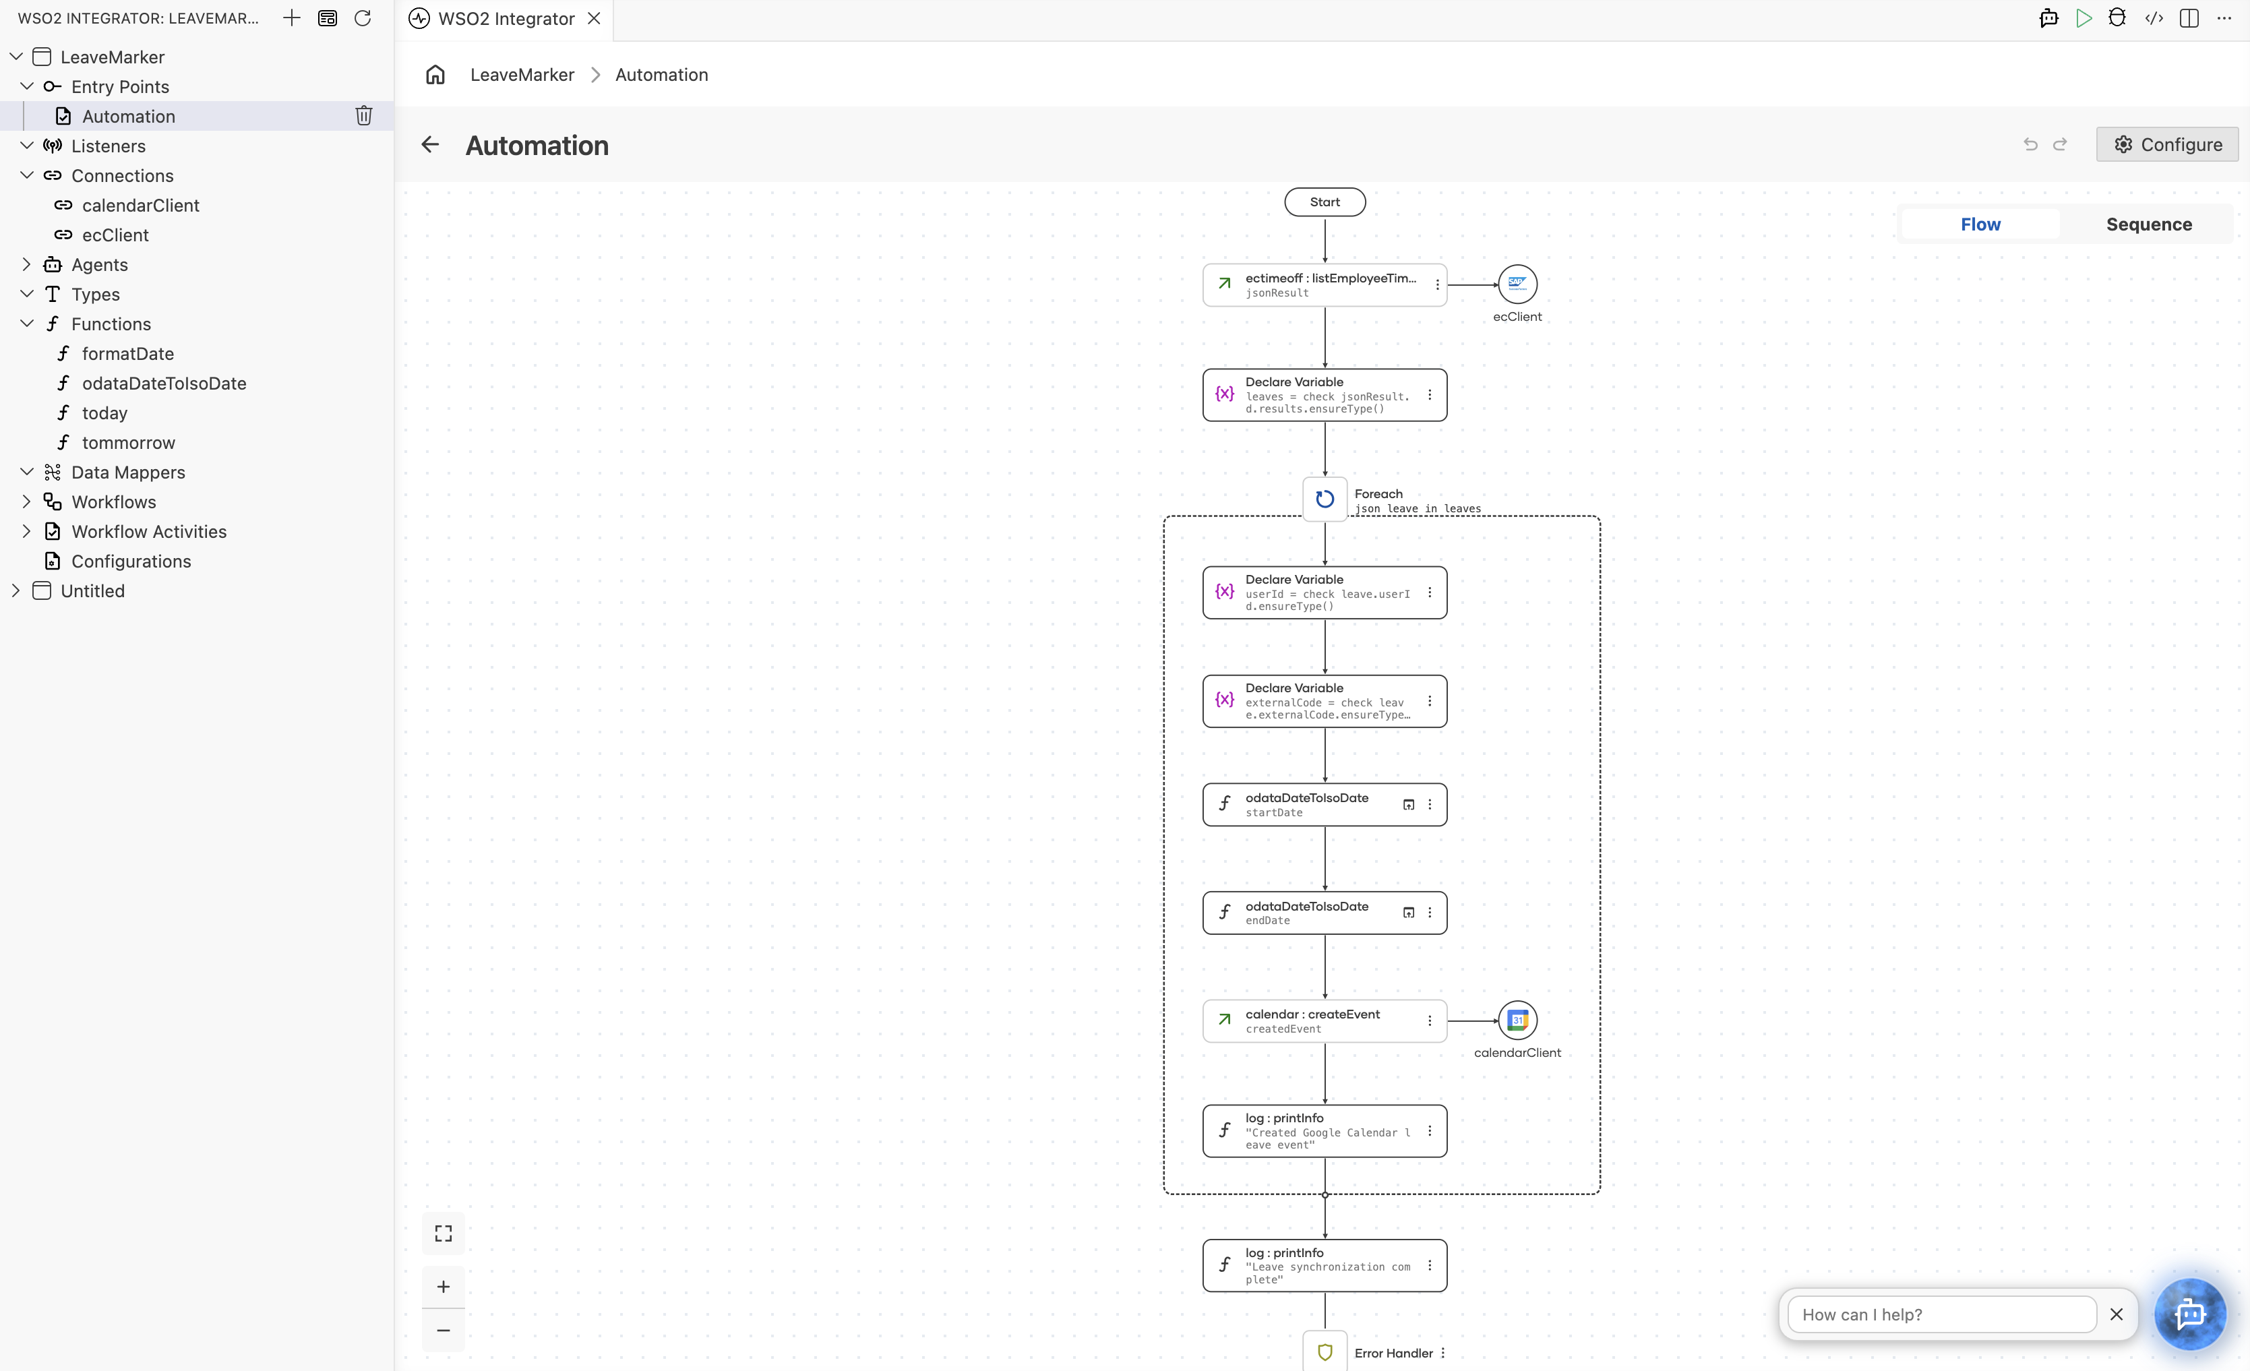Viewport: 2250px width, 1371px height.
Task: Click the debug bug icon in top toolbar
Action: 2118,18
